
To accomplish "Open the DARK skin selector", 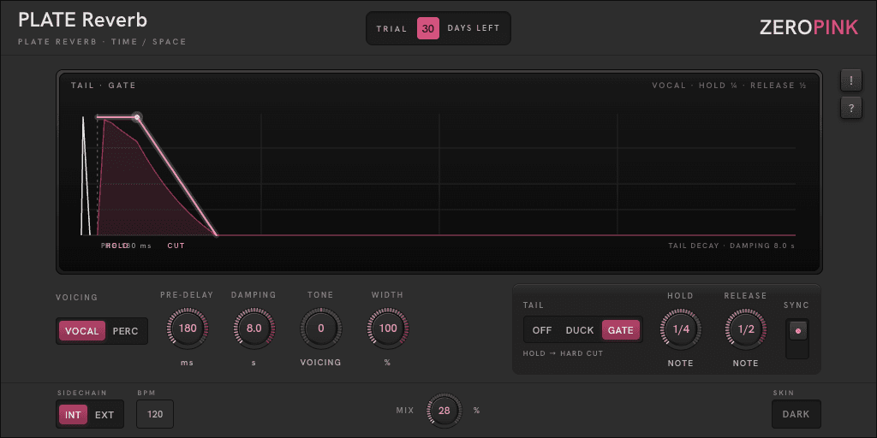I will [x=796, y=414].
